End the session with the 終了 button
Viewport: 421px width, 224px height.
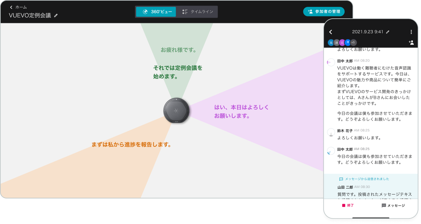click(348, 206)
